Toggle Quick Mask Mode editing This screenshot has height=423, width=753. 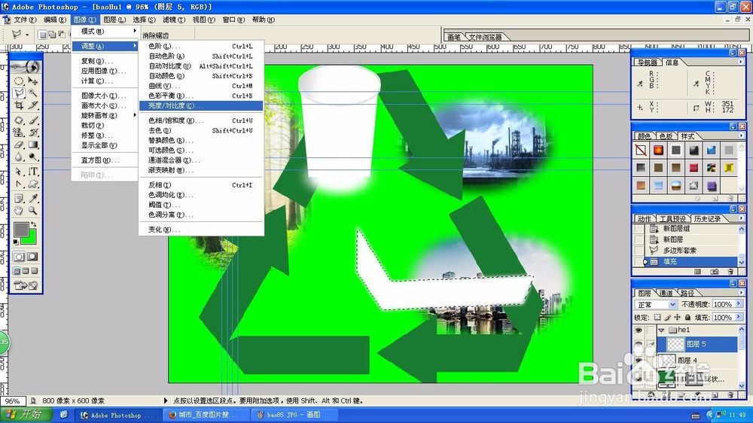32,257
